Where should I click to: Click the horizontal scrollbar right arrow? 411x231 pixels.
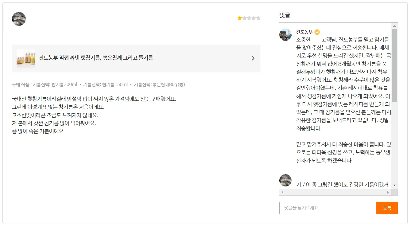pos(388,192)
